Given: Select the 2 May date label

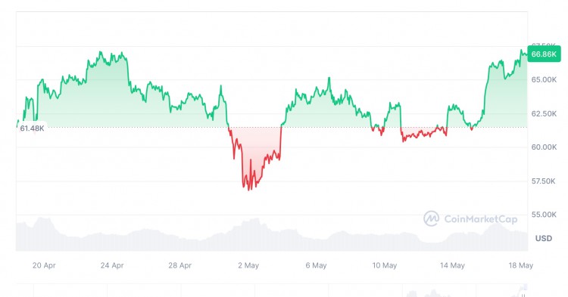Looking at the screenshot, I should [248, 265].
